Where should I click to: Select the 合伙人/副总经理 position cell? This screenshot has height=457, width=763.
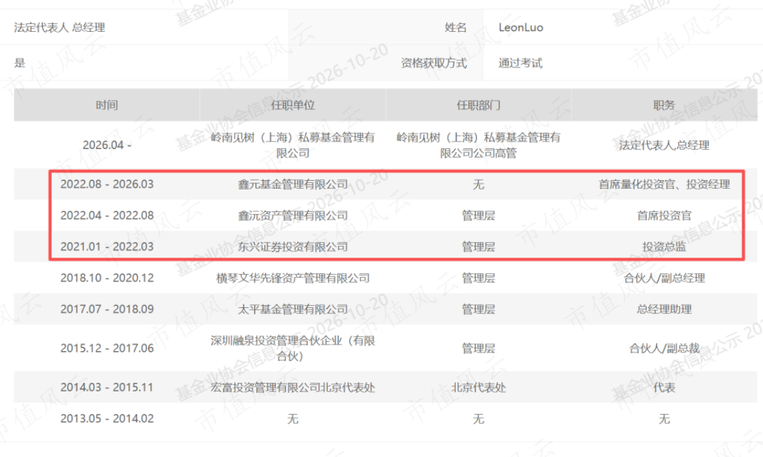664,278
